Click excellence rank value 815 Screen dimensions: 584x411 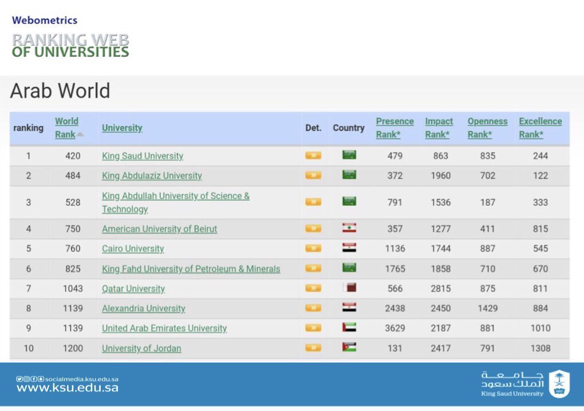(x=540, y=229)
